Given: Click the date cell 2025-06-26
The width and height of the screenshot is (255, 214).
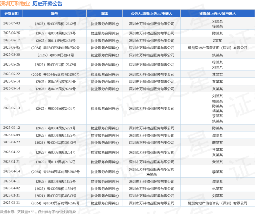Looking at the screenshot, I should pyautogui.click(x=11, y=33).
